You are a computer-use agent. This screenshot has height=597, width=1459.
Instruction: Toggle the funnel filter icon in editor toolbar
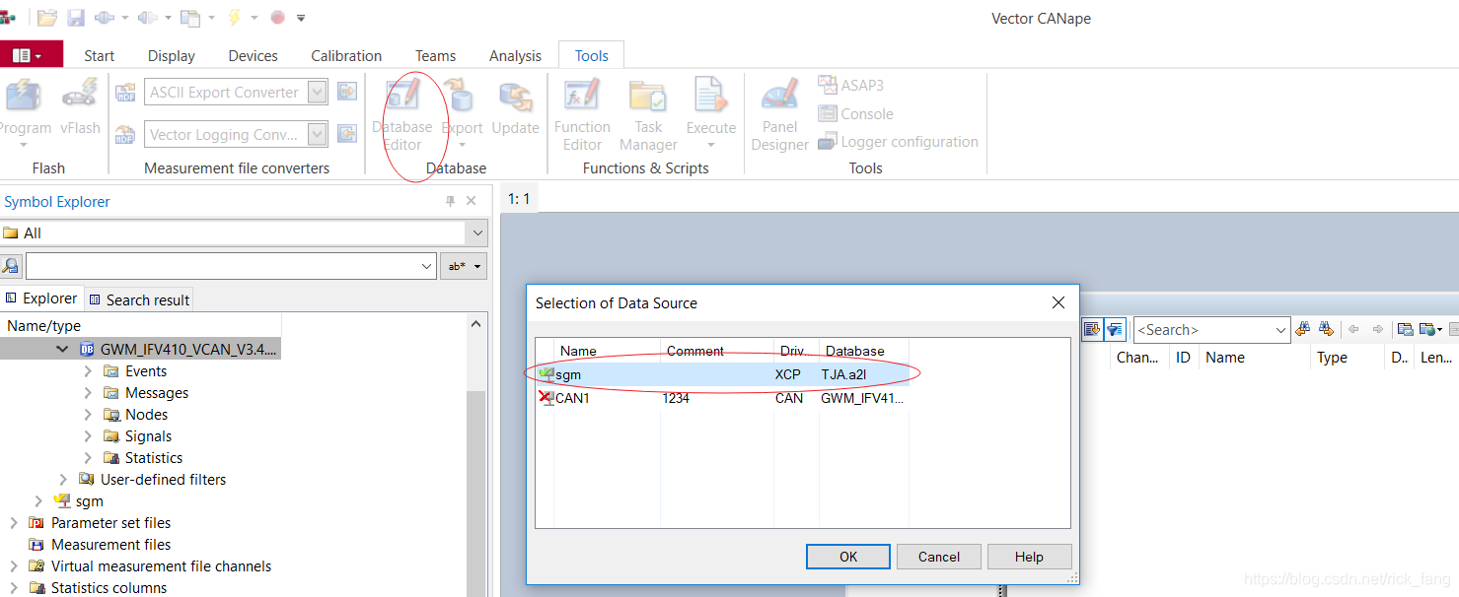coord(1115,330)
